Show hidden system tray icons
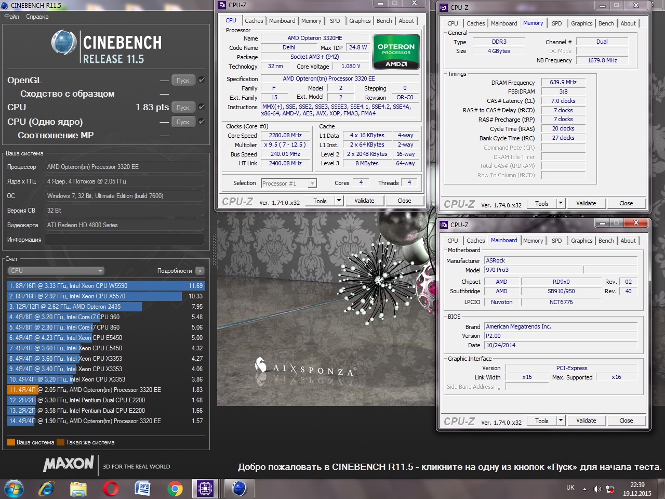This screenshot has height=499, width=665. click(x=584, y=489)
